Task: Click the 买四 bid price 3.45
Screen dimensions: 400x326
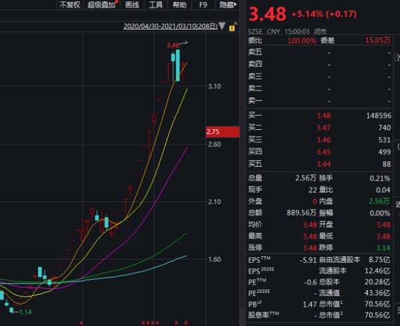Action: click(323, 152)
